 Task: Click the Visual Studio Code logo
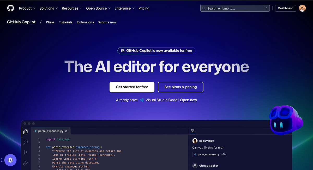pos(142,100)
